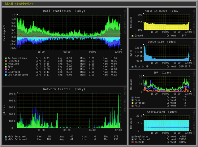Image resolution: width=198 pixels, height=147 pixels.
Task: Click the Size in KB legend swatch
Action: point(133,67)
